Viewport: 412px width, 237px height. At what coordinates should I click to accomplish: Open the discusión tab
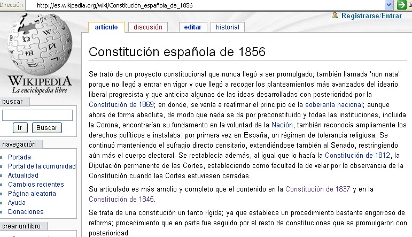coord(148,27)
